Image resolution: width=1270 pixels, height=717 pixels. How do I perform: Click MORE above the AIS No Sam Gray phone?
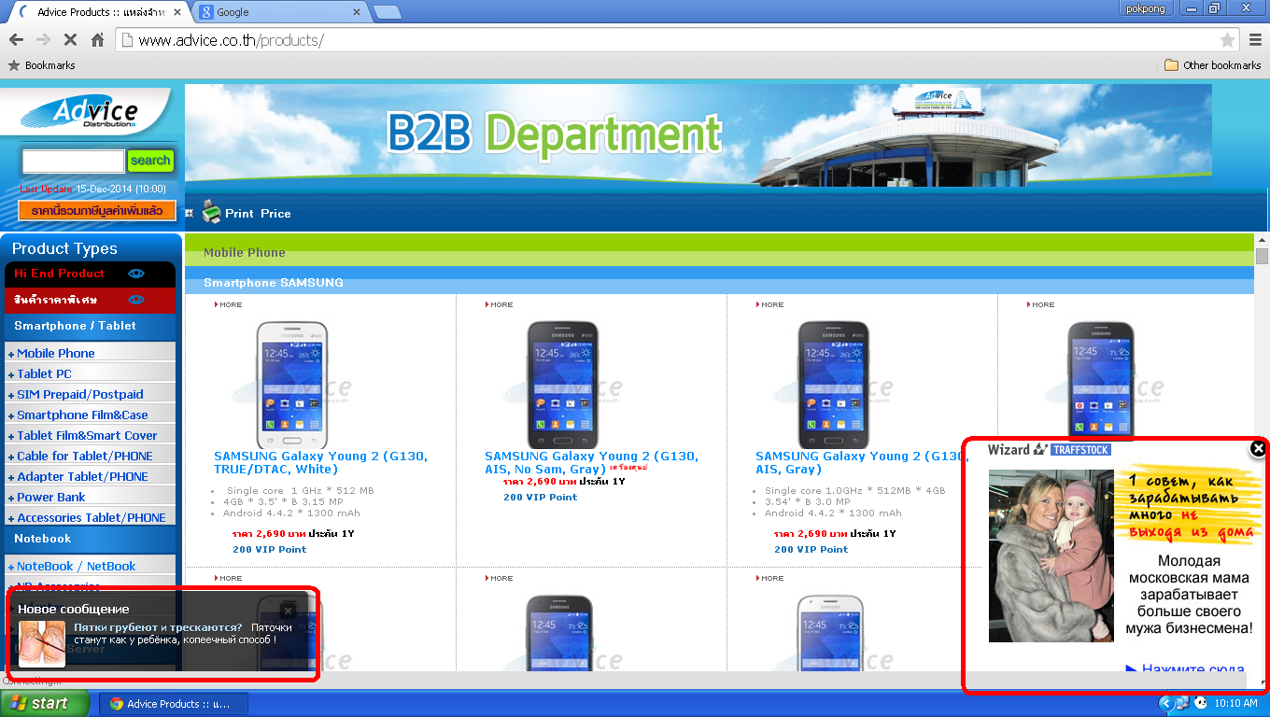[500, 304]
